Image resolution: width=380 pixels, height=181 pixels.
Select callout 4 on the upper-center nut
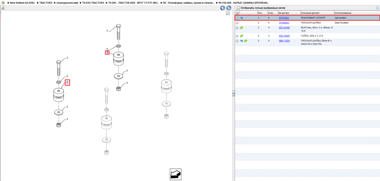(x=127, y=83)
